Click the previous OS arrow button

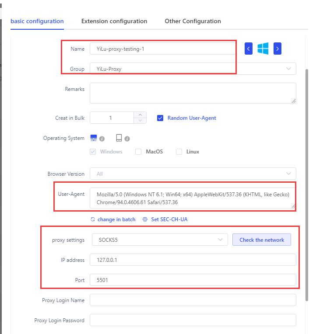tap(249, 49)
